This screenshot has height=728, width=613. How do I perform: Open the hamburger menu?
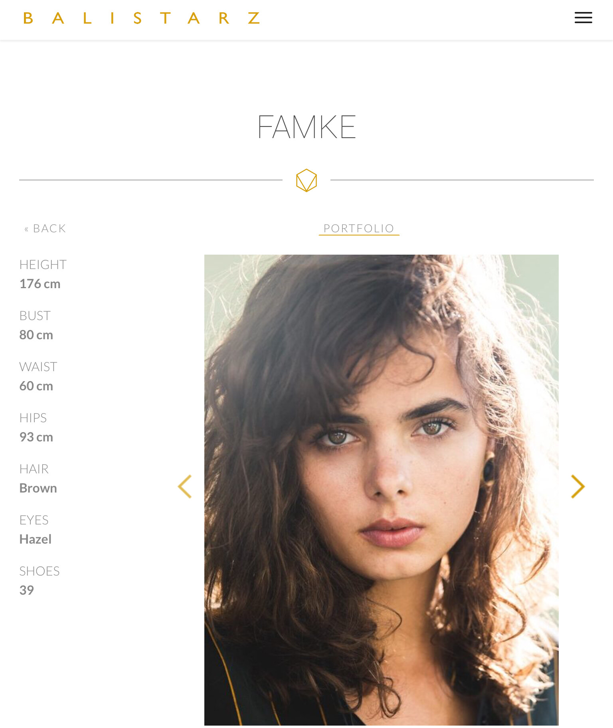click(583, 18)
